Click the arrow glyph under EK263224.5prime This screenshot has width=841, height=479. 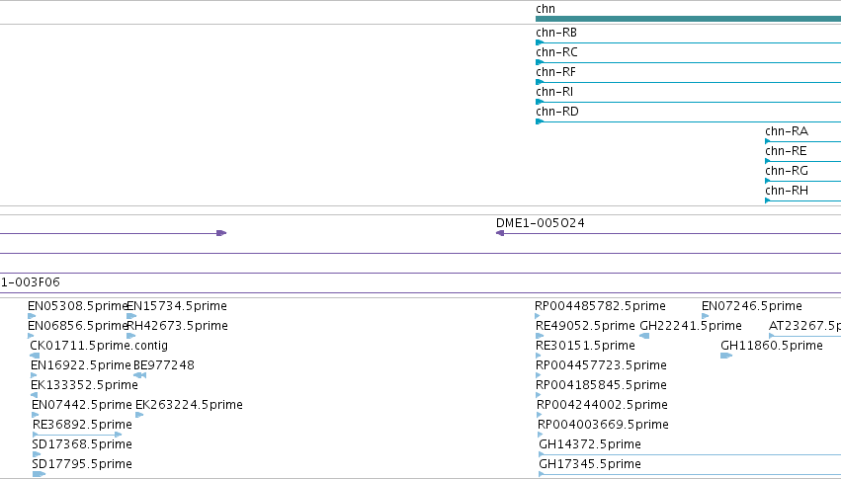click(139, 415)
